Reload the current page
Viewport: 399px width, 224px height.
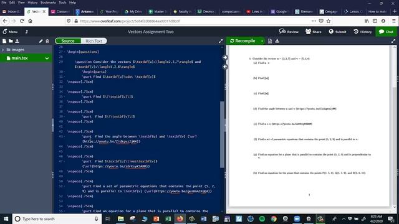click(x=22, y=21)
